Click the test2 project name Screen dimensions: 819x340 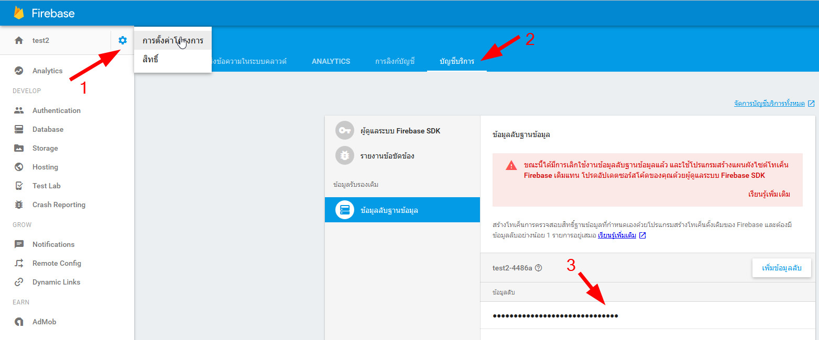click(x=41, y=40)
